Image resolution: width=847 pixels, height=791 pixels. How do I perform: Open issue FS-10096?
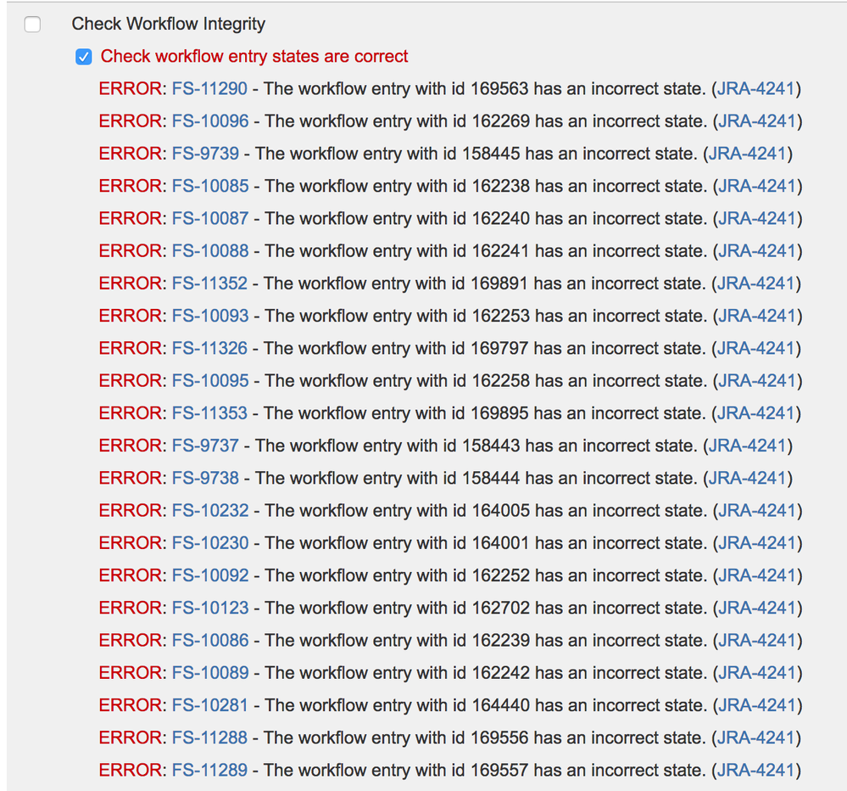(x=209, y=121)
